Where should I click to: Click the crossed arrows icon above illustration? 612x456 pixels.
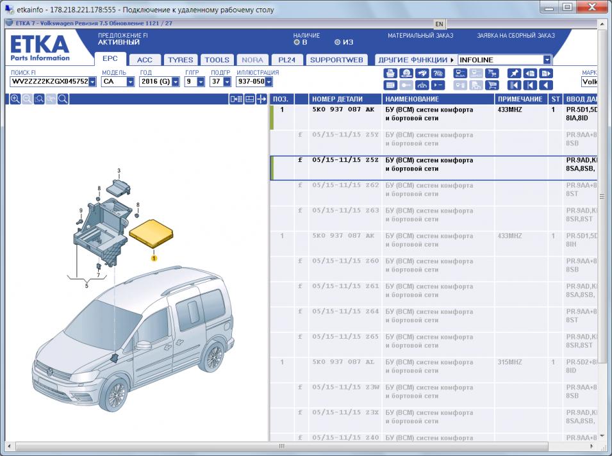click(261, 99)
